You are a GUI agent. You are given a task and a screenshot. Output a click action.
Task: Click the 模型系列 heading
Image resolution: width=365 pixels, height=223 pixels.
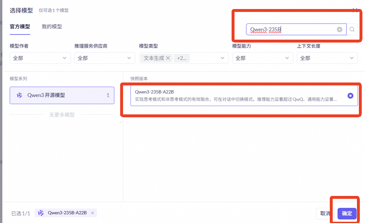pyautogui.click(x=18, y=79)
